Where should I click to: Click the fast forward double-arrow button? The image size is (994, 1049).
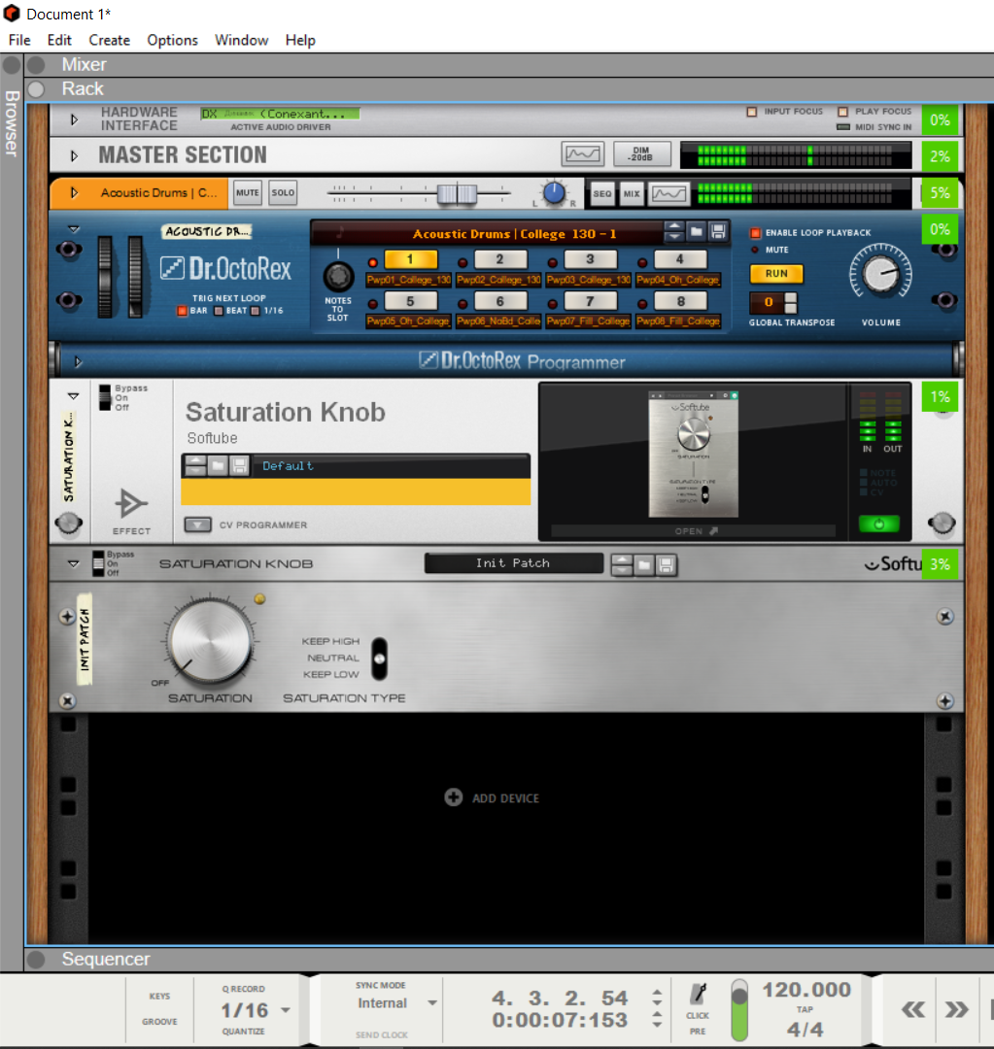956,1009
